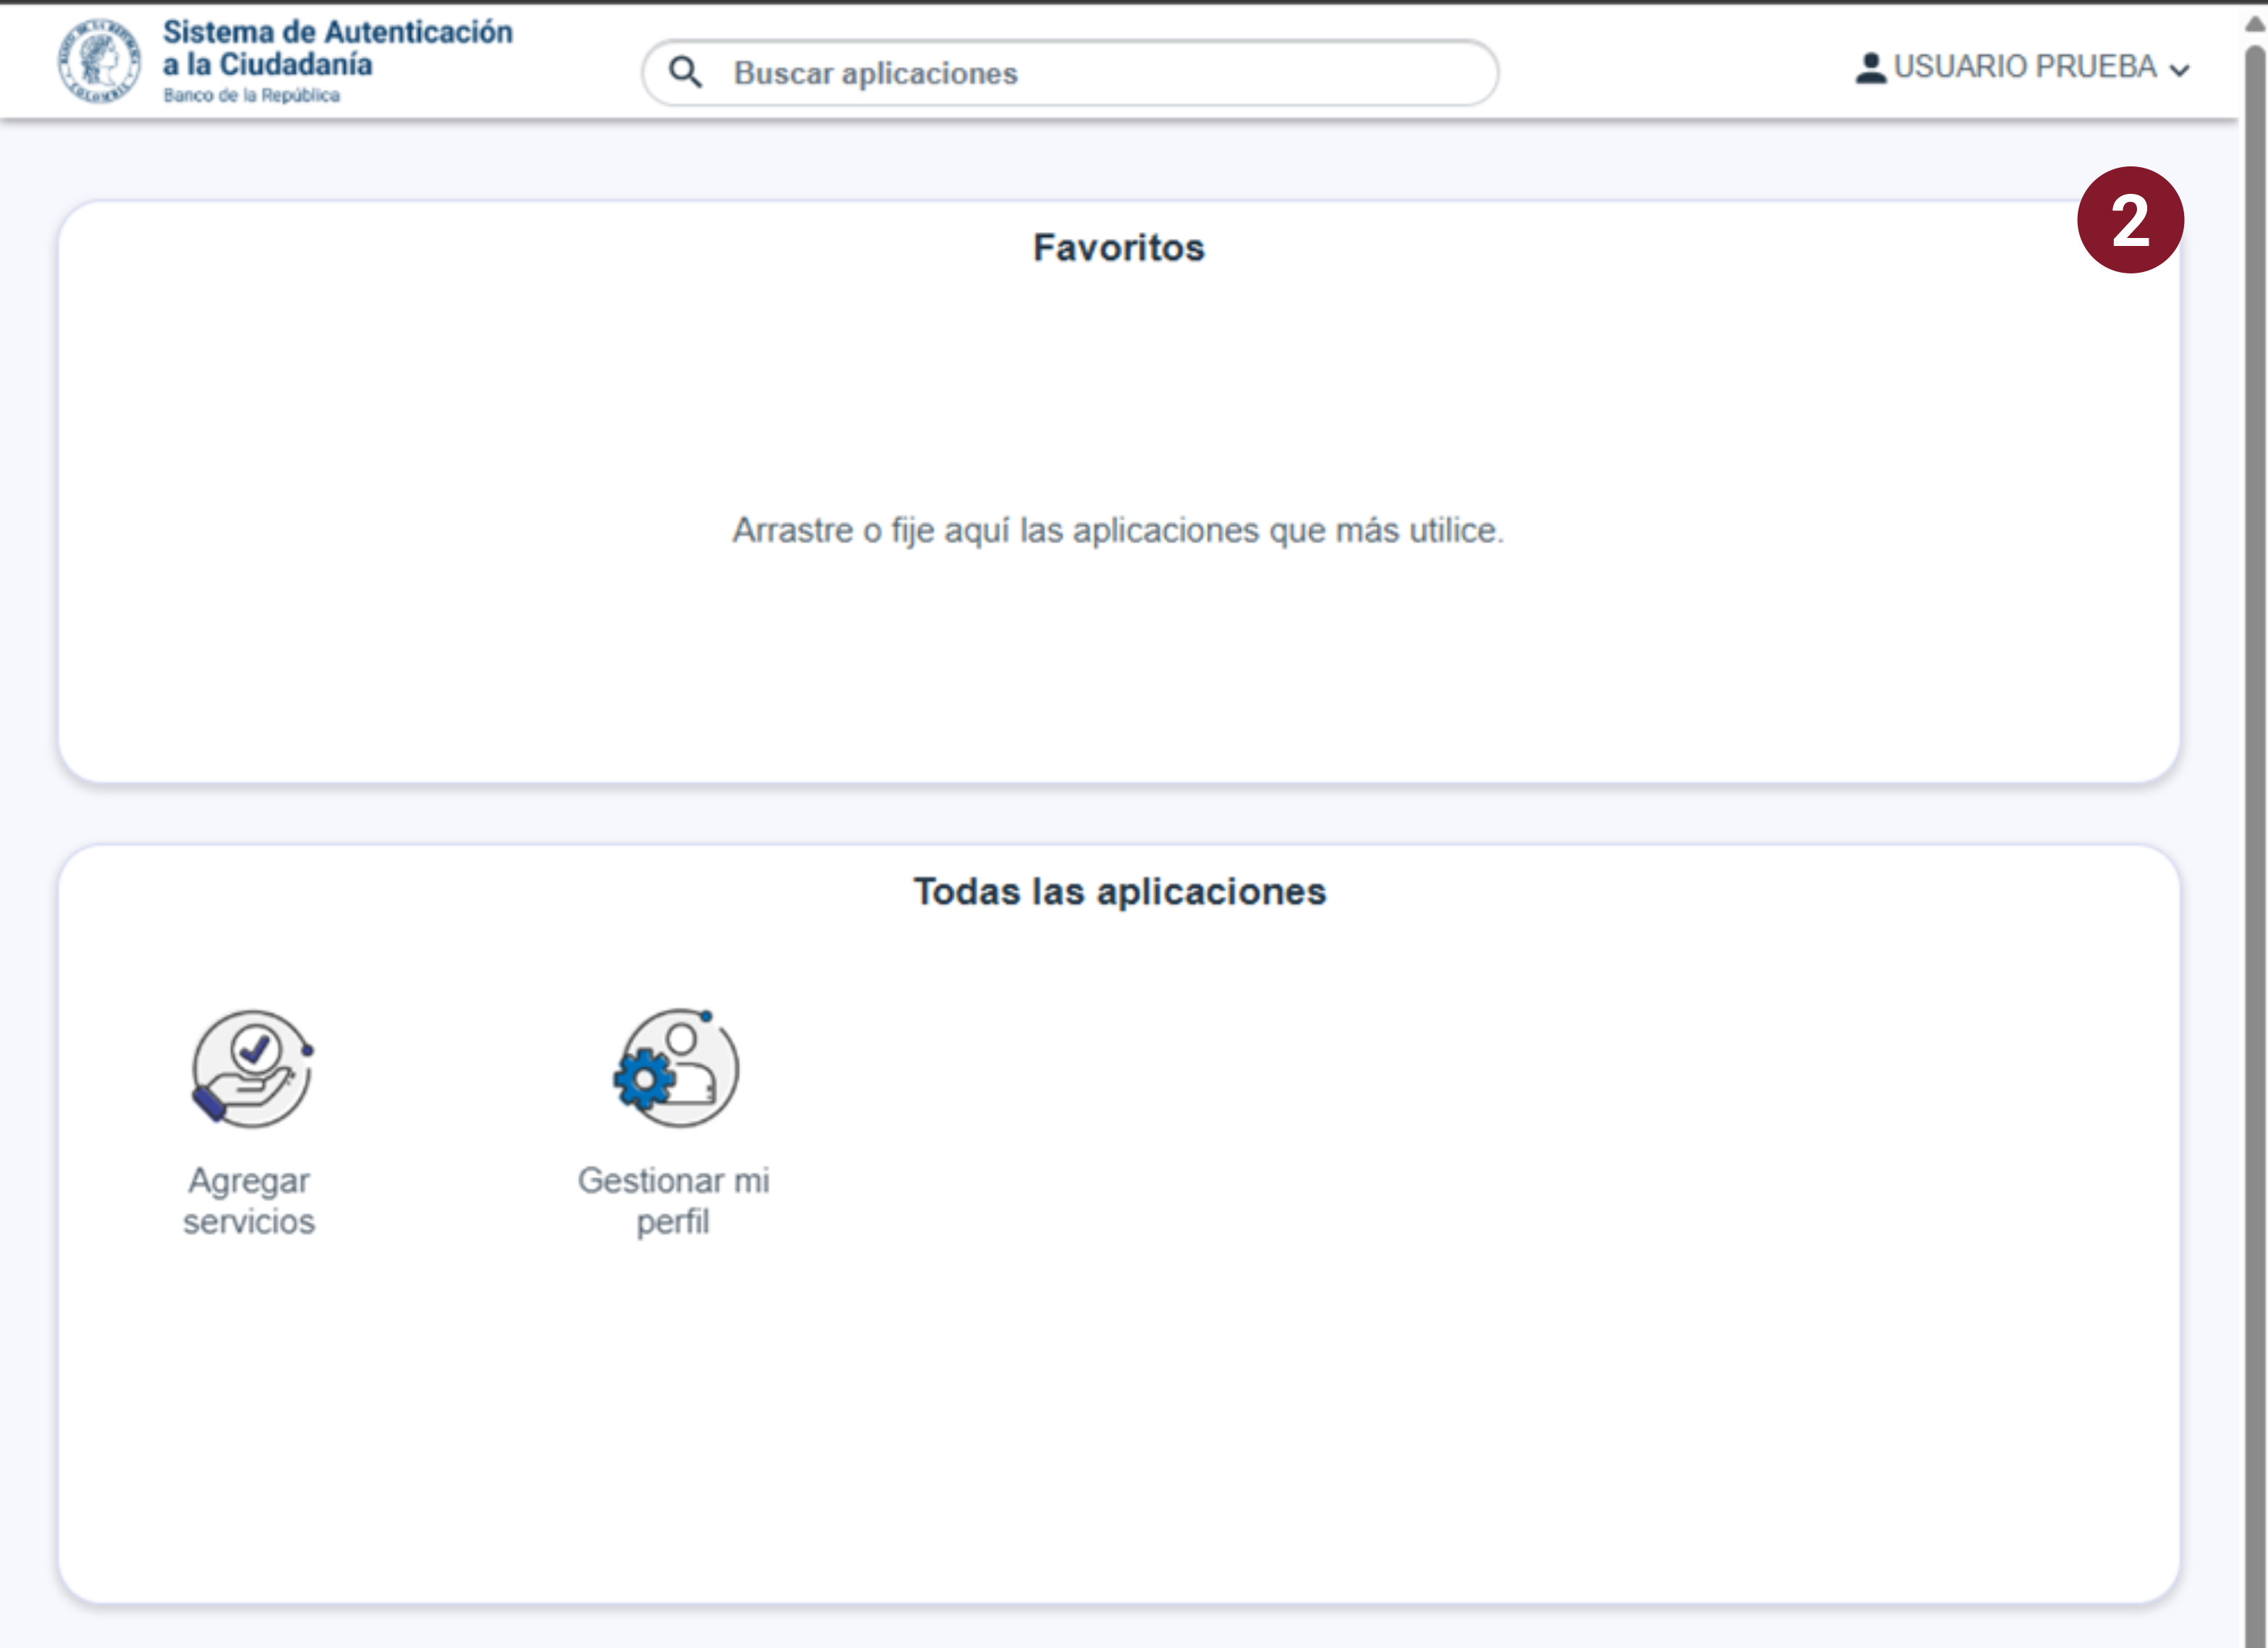Collapse the user options dropdown arrow
2268x1648 pixels.
point(2178,70)
